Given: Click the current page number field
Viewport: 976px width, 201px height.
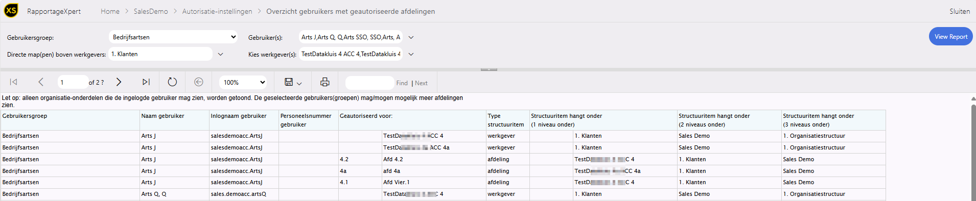Looking at the screenshot, I should pos(73,82).
